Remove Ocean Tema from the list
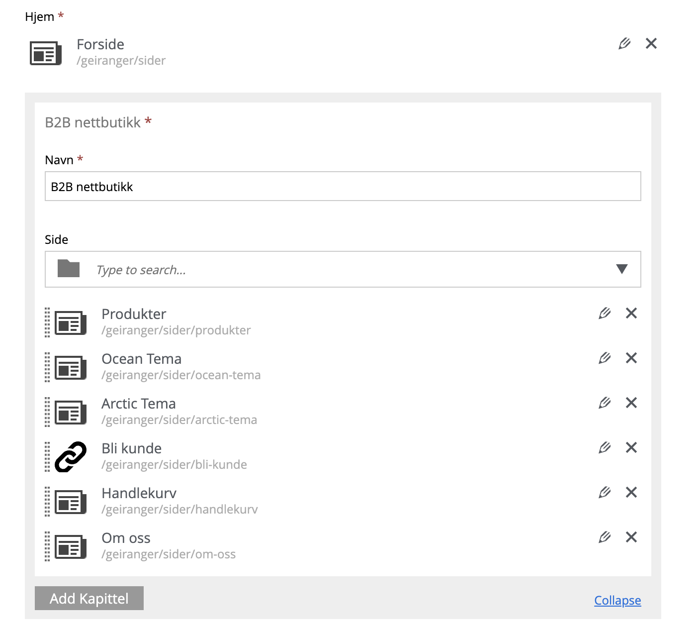 click(x=631, y=358)
